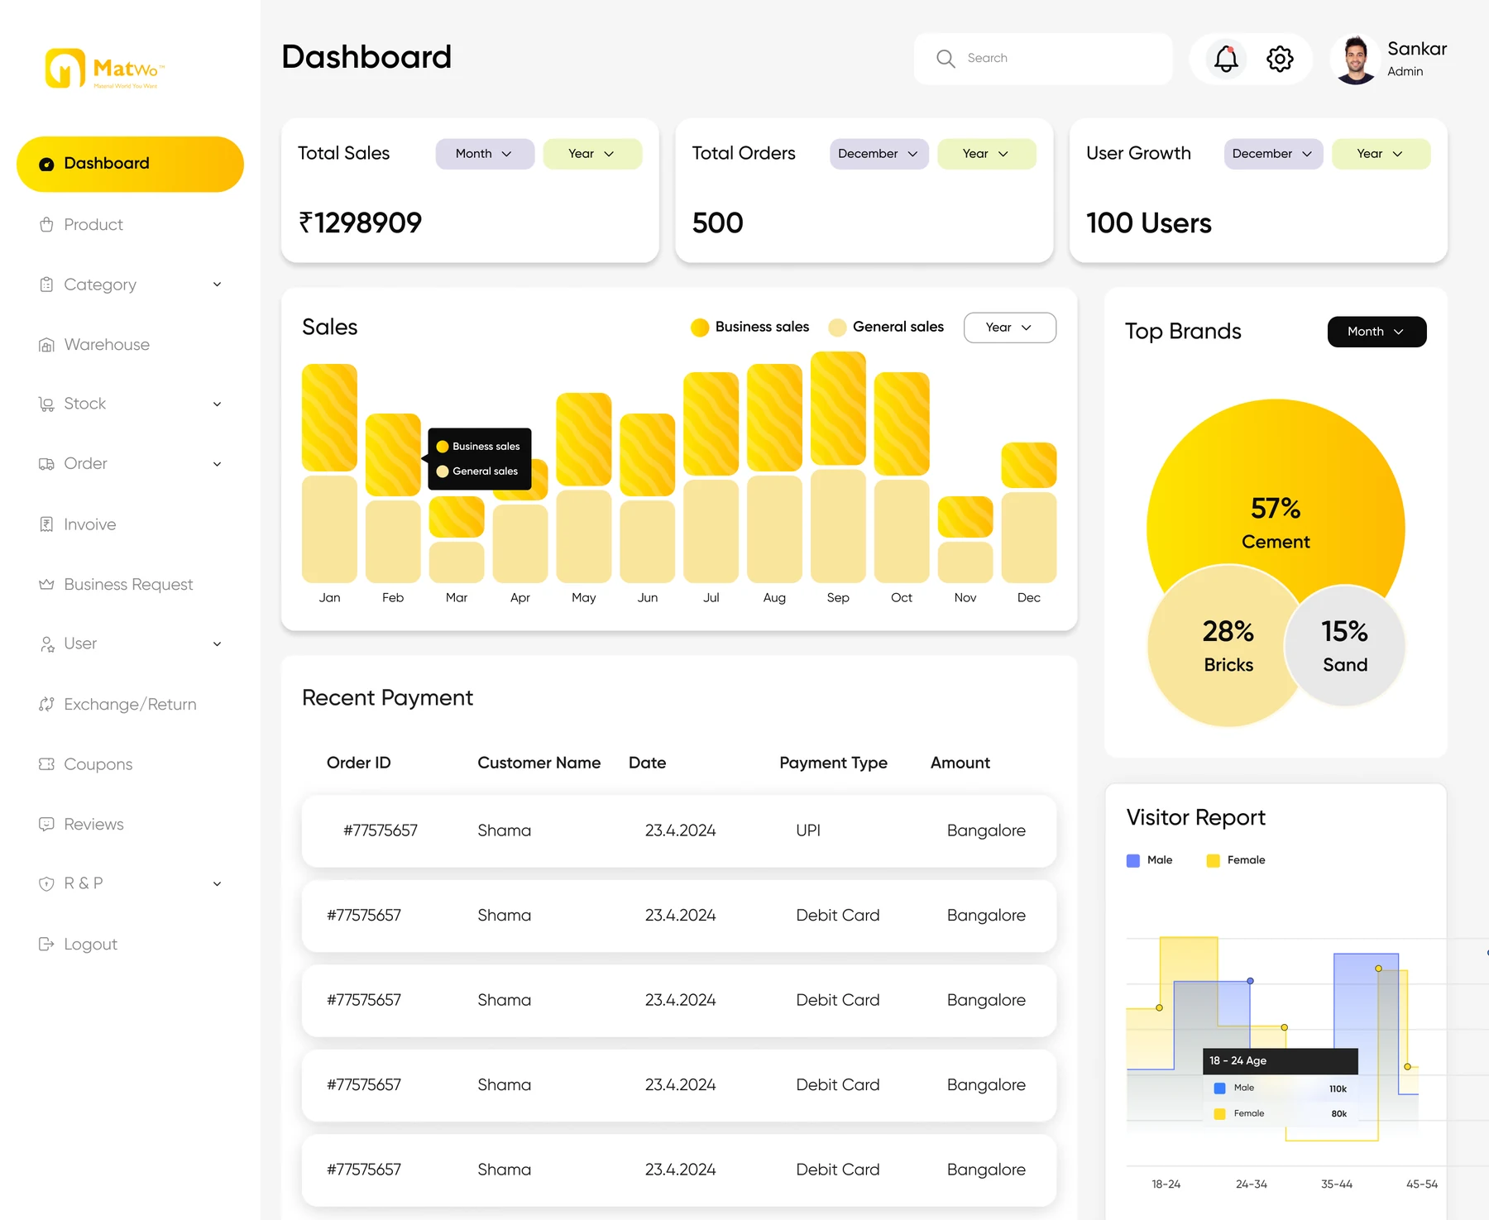Click Sankar's profile photo
The width and height of the screenshot is (1489, 1220).
tap(1355, 60)
